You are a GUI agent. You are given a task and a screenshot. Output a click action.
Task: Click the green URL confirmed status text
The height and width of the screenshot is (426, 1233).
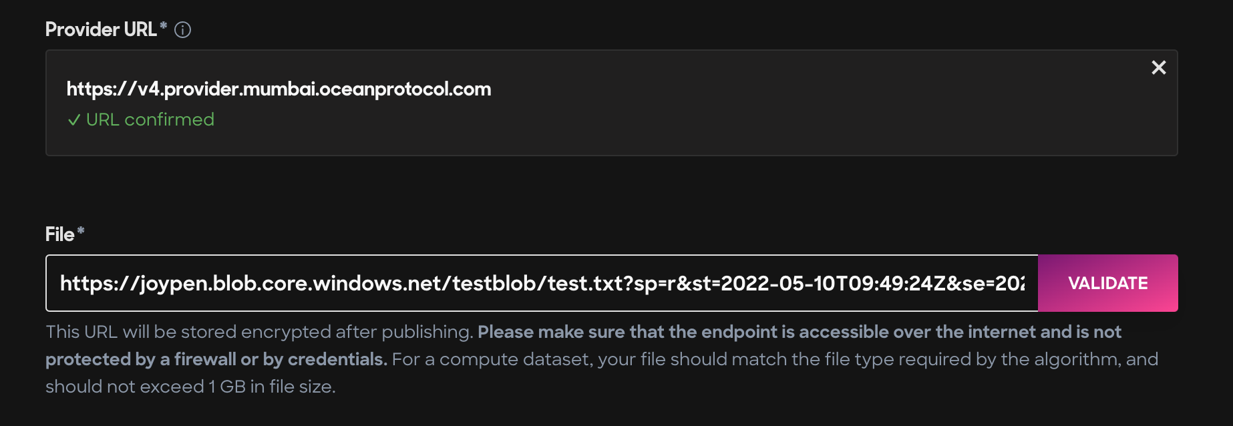[x=150, y=120]
